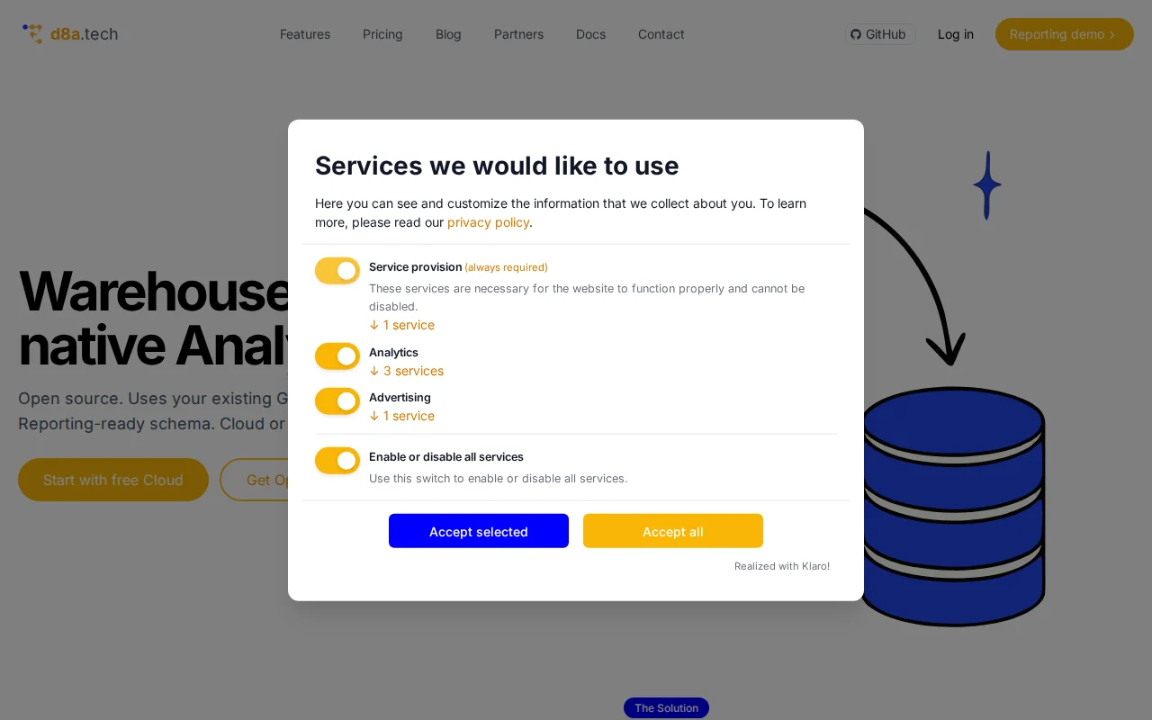
Task: Open the Realized with Klaro! link
Action: (782, 566)
